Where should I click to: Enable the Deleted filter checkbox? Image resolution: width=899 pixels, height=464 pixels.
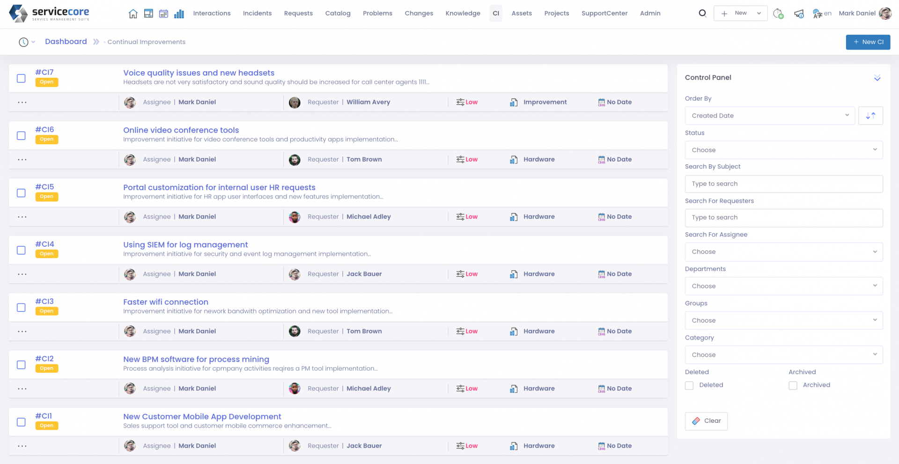689,385
